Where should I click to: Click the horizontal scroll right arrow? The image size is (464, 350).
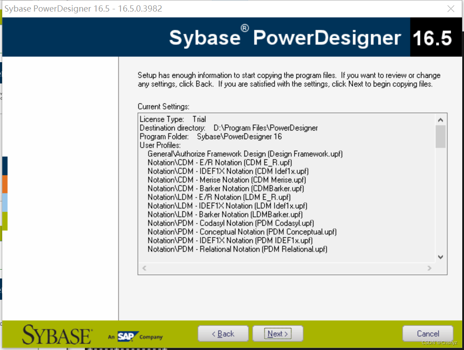429,268
